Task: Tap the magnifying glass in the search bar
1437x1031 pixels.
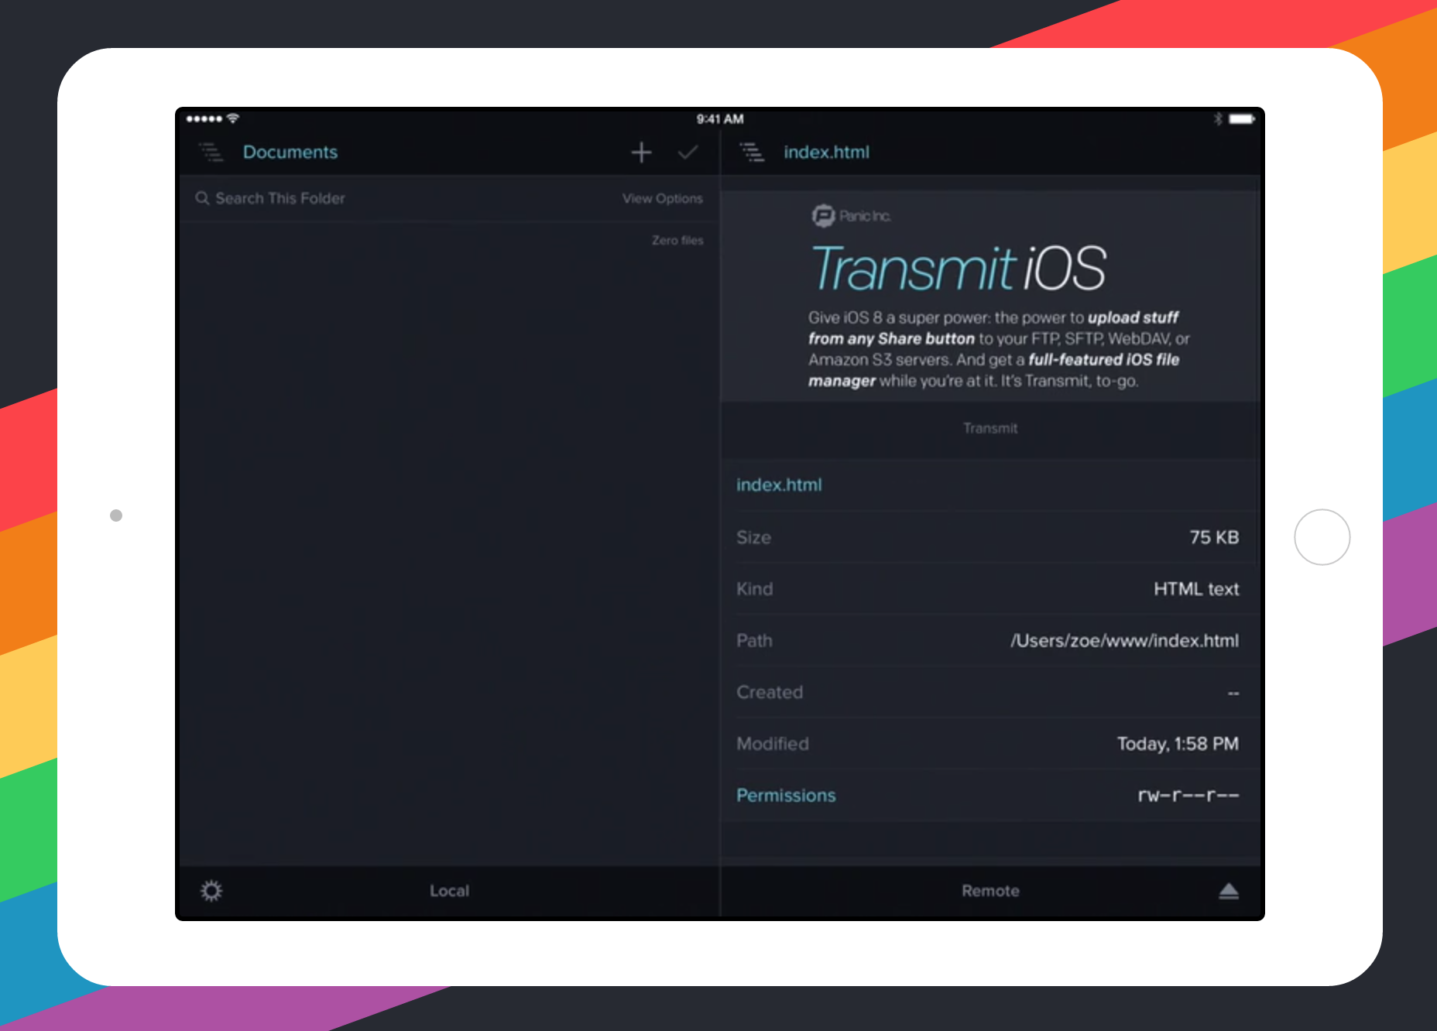Action: (x=203, y=198)
